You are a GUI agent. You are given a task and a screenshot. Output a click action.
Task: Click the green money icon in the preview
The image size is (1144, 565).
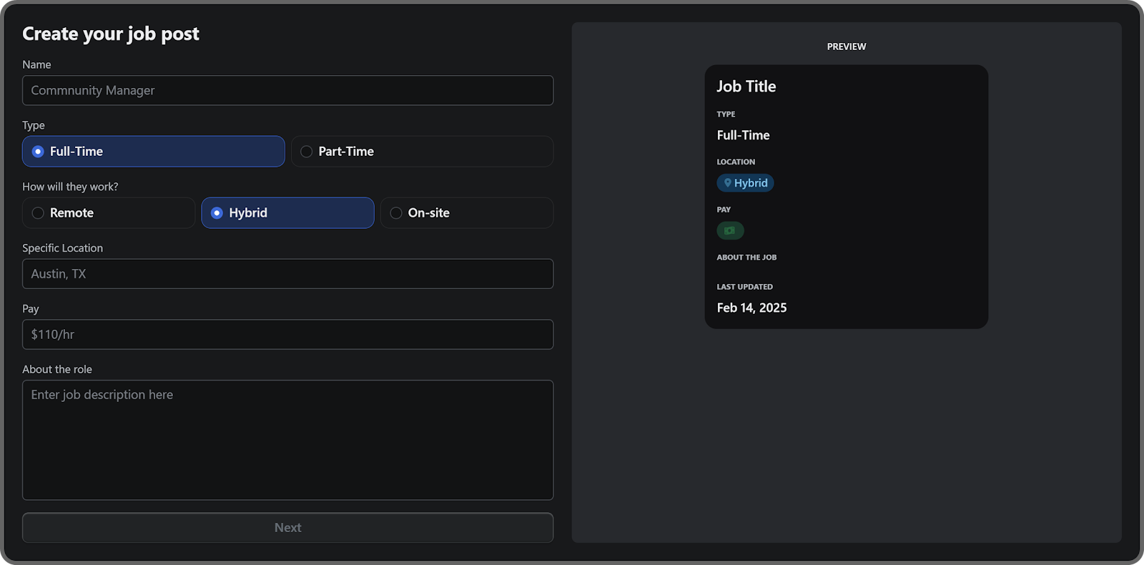click(730, 231)
